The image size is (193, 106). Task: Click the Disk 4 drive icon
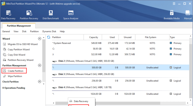coord(55,88)
